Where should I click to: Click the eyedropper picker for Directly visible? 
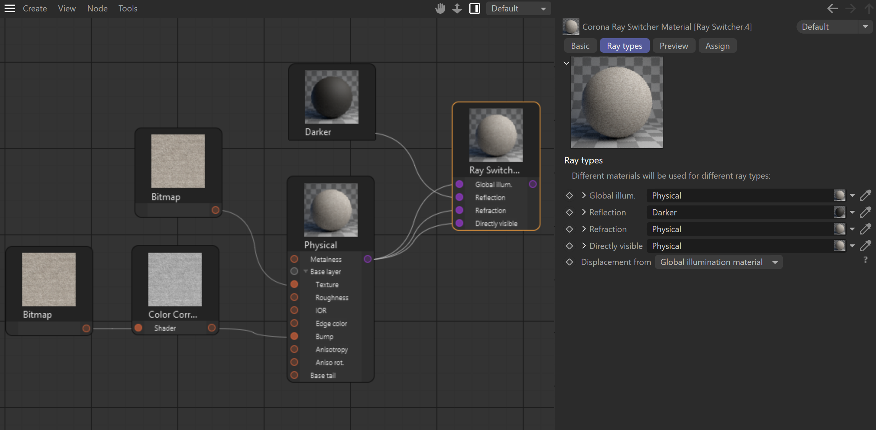(865, 246)
